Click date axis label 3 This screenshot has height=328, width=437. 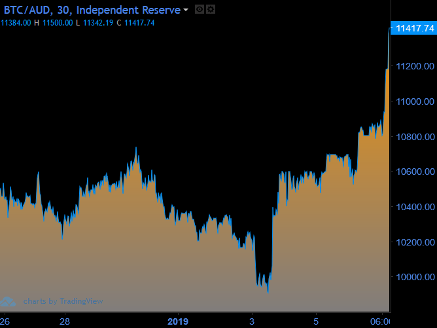252,321
